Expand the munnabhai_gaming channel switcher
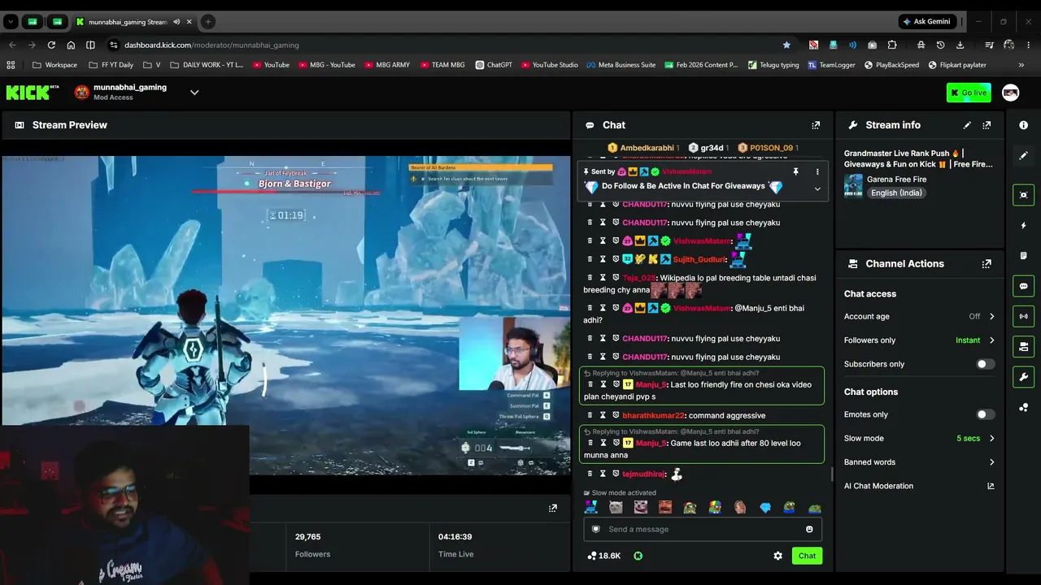This screenshot has width=1041, height=585. (194, 93)
